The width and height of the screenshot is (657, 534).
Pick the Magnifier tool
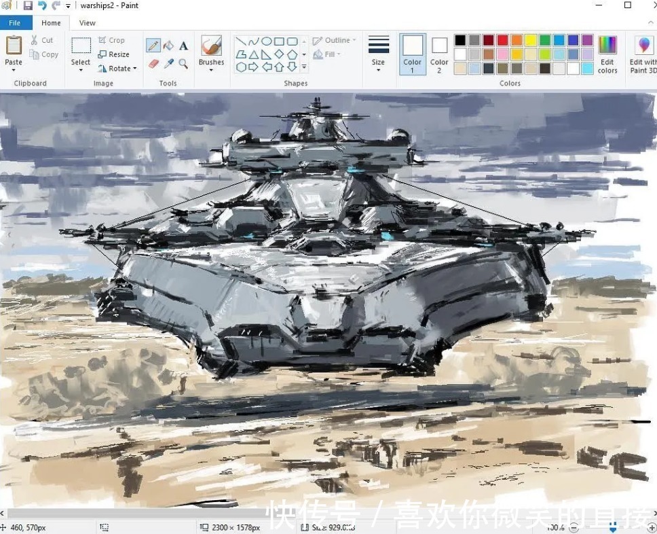click(x=183, y=65)
